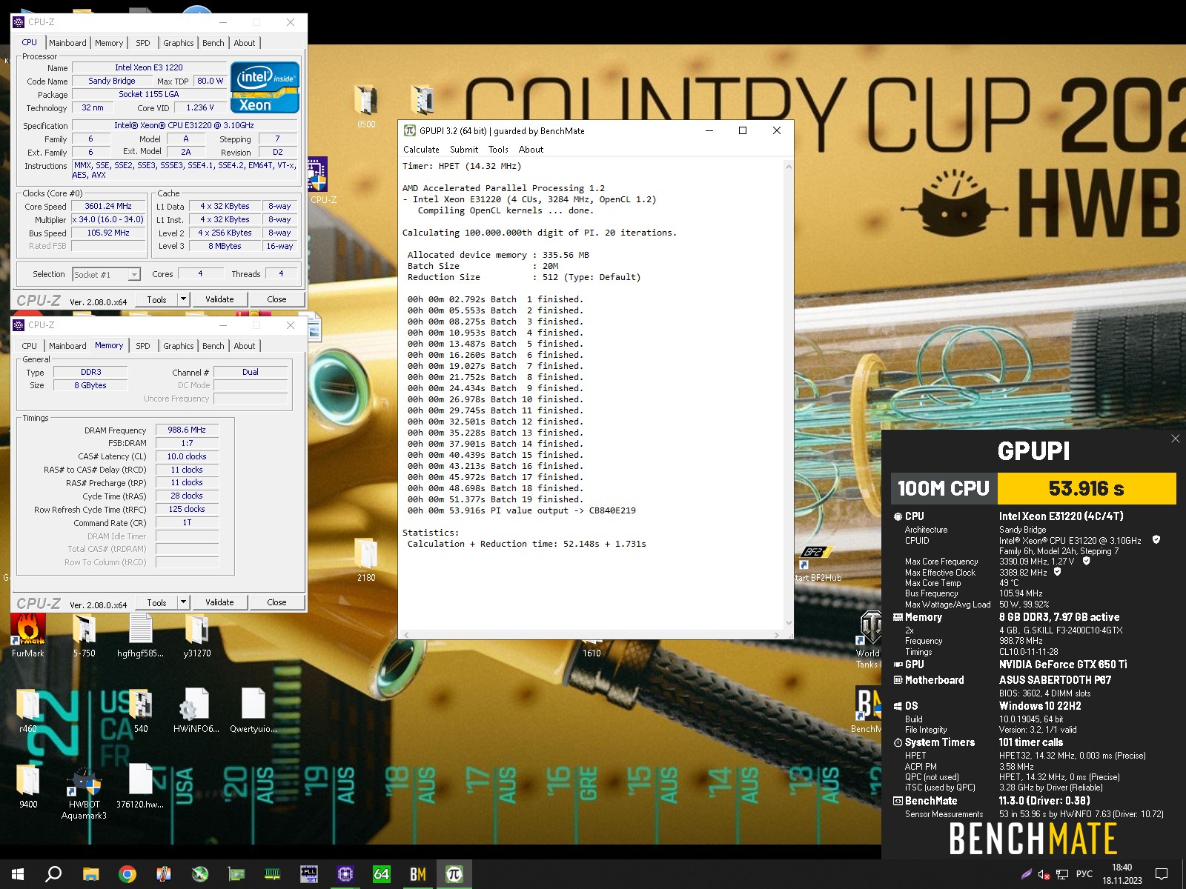This screenshot has width=1186, height=889.
Task: Switch to CPU tab in bottom CPU-Z
Action: coord(30,346)
